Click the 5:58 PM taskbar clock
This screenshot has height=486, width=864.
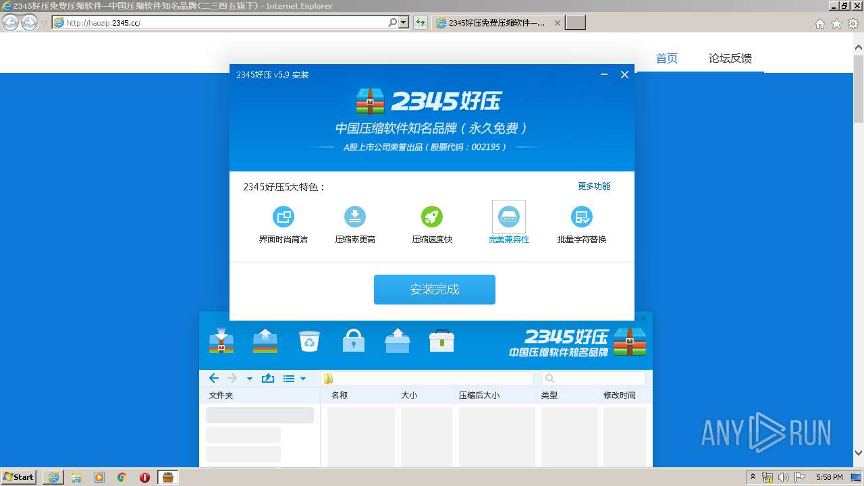[829, 477]
